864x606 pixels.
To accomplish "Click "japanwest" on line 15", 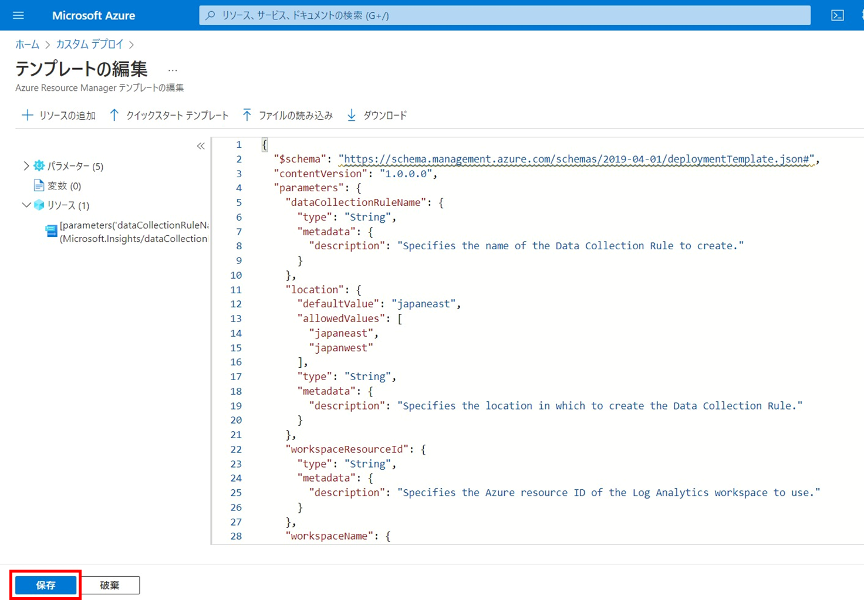I will point(341,348).
